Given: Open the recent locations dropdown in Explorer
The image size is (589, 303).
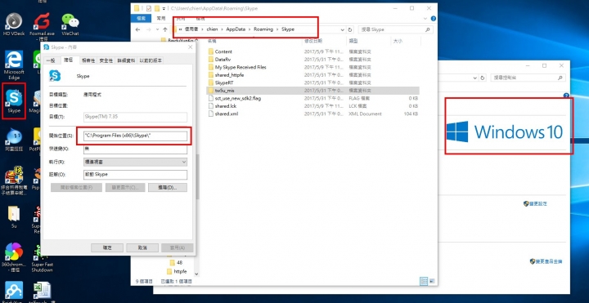Looking at the screenshot, I should 156,29.
